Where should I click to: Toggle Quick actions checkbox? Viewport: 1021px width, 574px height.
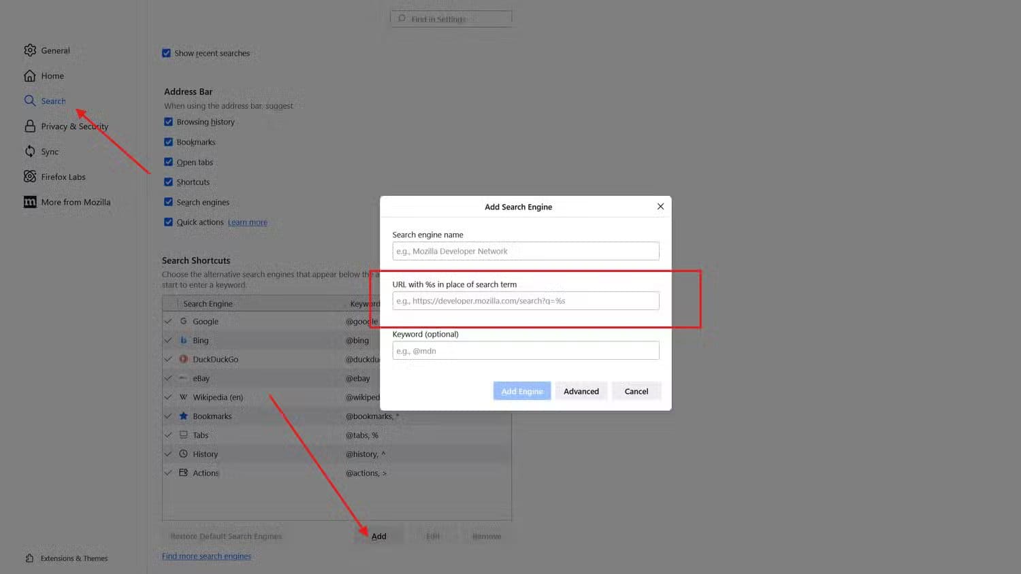[x=168, y=222]
